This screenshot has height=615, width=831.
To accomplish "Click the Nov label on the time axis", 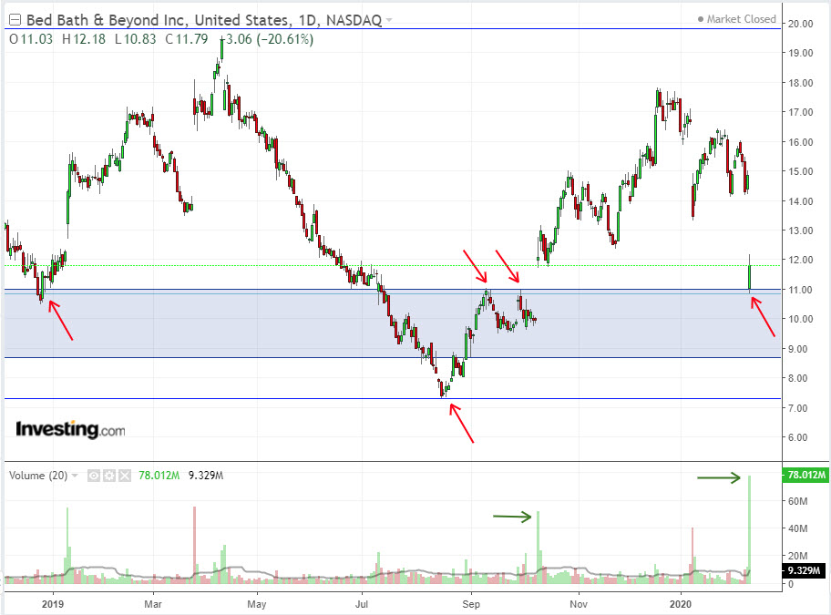I will point(579,604).
